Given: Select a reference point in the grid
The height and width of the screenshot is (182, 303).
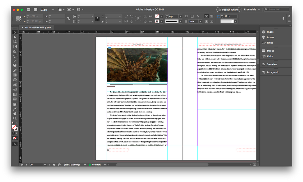Looking at the screenshot, I should pyautogui.click(x=19, y=19).
